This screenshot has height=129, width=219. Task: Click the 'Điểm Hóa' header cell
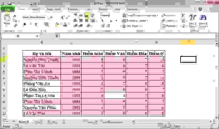tap(137, 53)
